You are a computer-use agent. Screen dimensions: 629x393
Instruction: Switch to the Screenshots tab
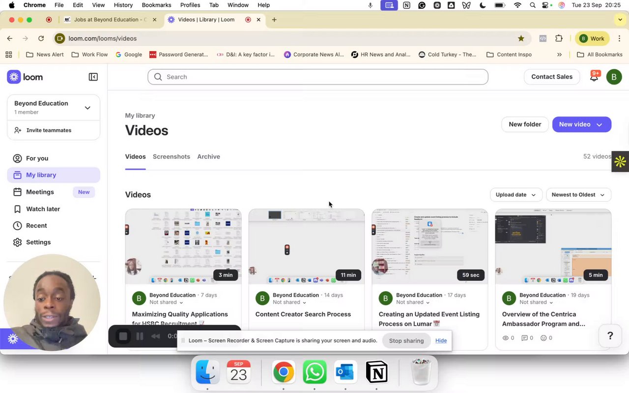pyautogui.click(x=172, y=156)
